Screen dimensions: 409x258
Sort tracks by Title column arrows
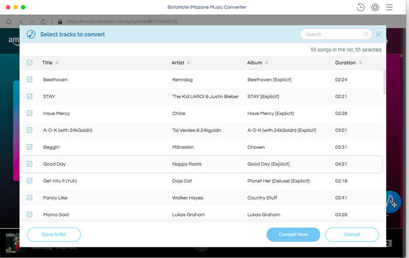(x=57, y=62)
